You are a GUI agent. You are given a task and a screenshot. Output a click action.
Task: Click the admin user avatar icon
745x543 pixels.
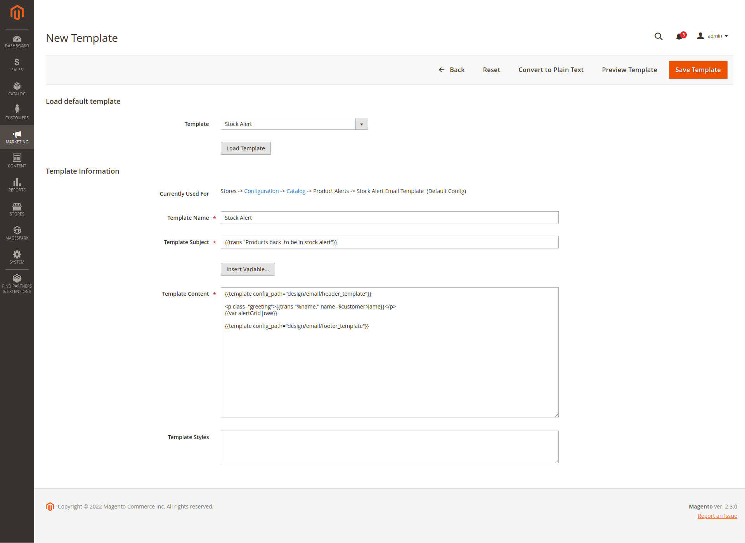[700, 36]
